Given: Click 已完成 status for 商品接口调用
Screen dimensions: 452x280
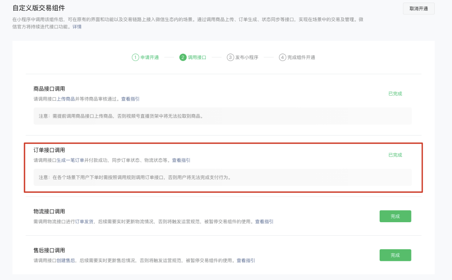Looking at the screenshot, I should coord(395,94).
